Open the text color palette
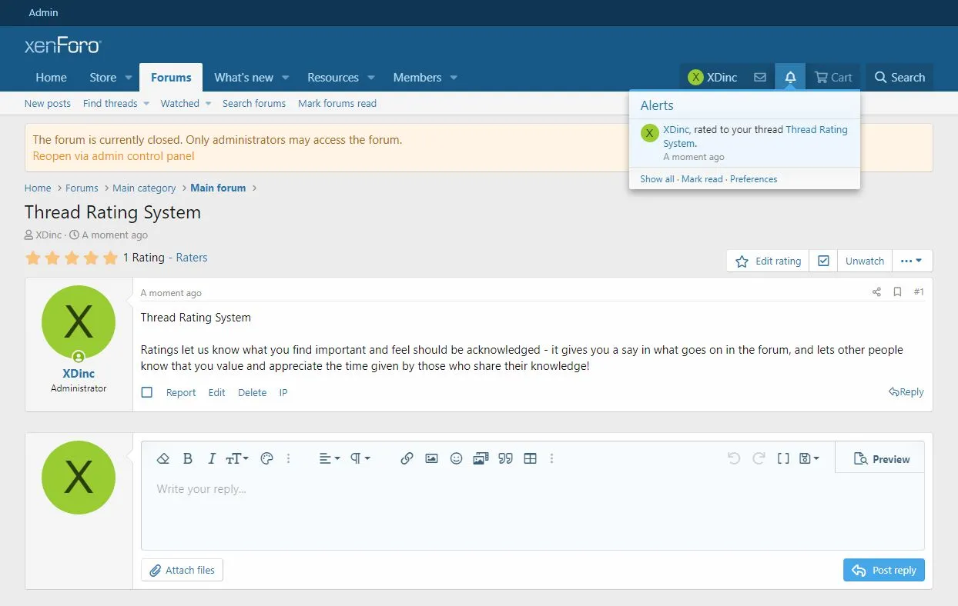Screen dimensions: 958x606 [x=267, y=458]
